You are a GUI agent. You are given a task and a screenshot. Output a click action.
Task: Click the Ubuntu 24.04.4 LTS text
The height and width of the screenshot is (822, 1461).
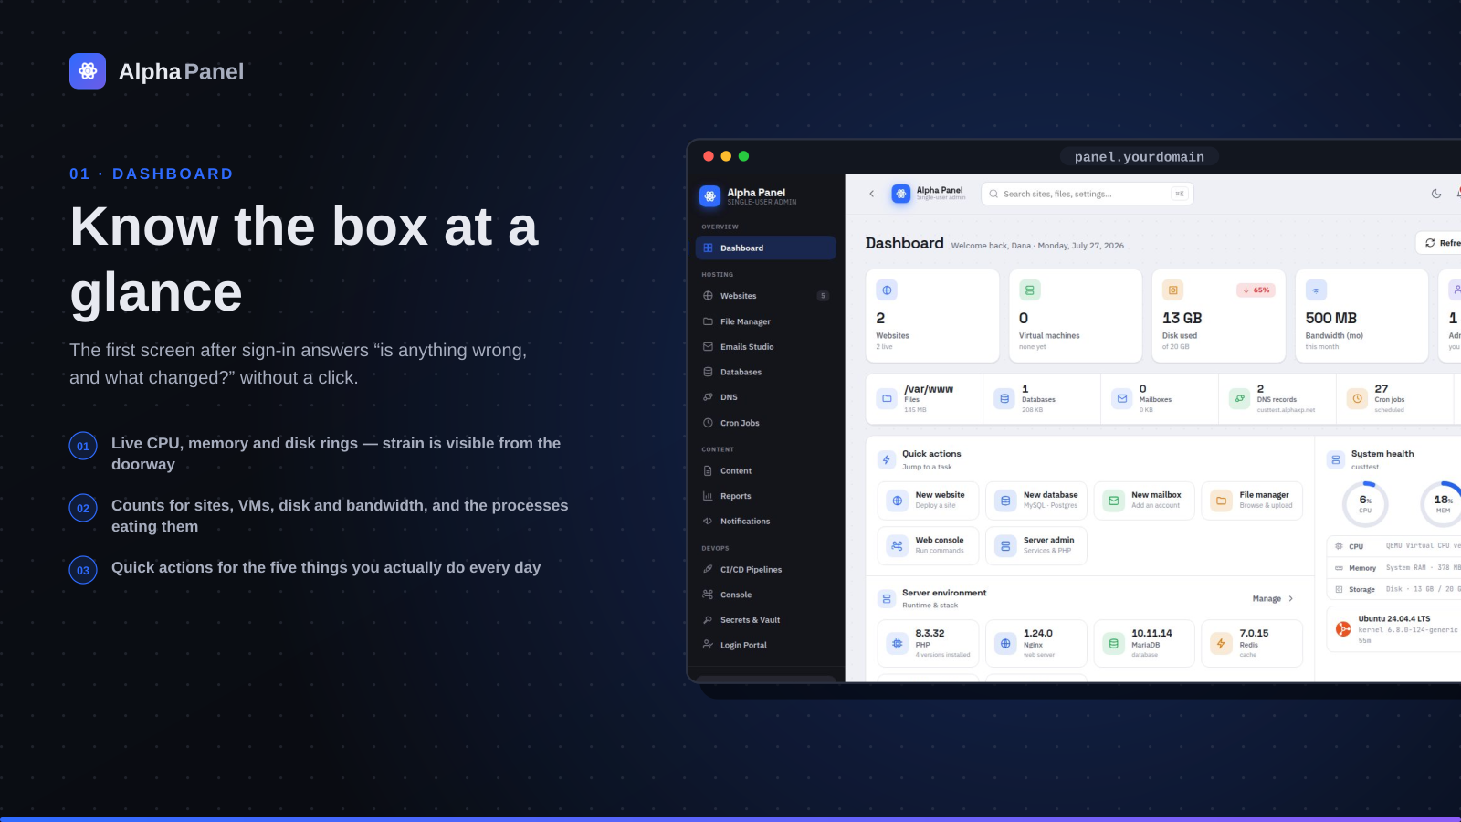[x=1394, y=618]
